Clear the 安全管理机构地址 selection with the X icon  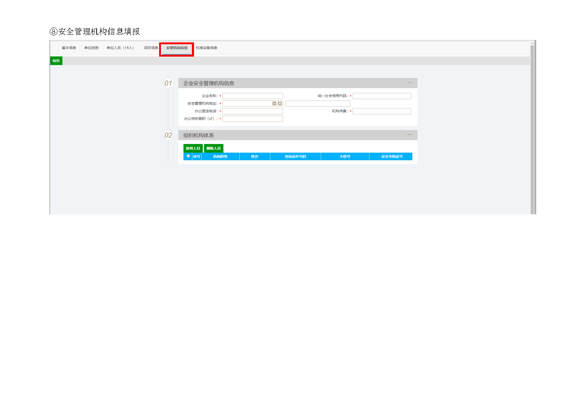pos(280,104)
